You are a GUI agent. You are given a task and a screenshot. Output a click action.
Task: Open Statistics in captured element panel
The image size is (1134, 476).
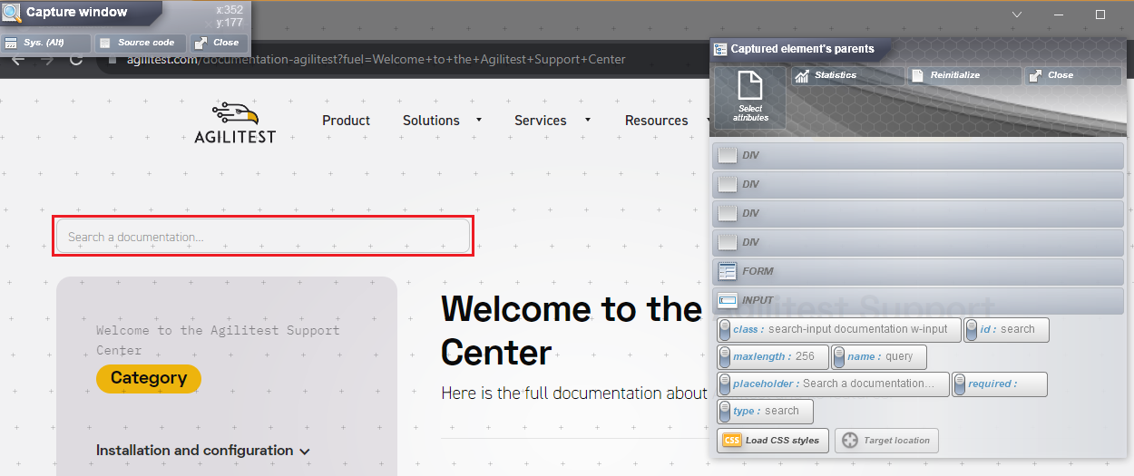tap(847, 75)
